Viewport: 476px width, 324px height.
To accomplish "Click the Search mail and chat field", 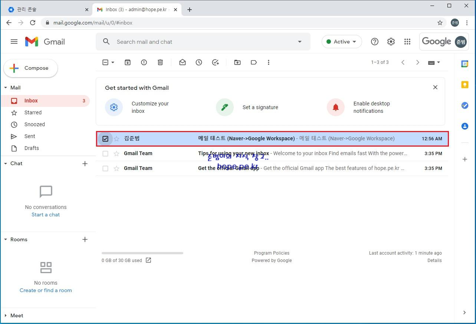I will tap(203, 42).
